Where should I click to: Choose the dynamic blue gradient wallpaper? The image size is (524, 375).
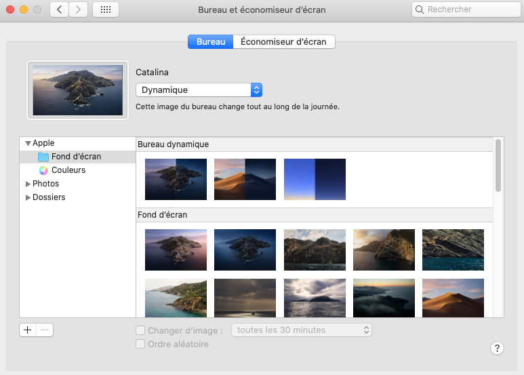pos(315,179)
